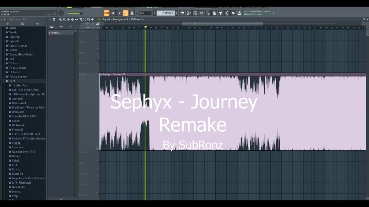Screen dimensions: 369x207
Task: Click the browser tree view icon
Action: [208, 13]
